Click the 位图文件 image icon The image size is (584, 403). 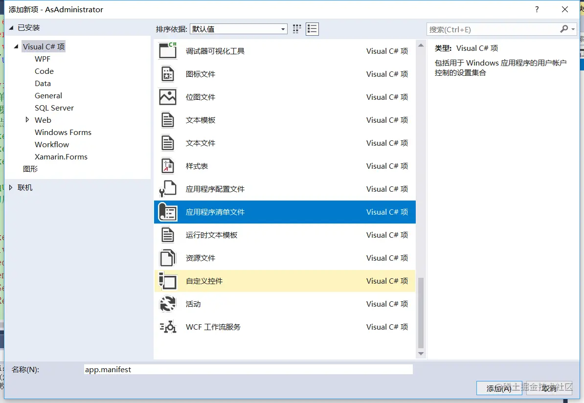pyautogui.click(x=168, y=97)
